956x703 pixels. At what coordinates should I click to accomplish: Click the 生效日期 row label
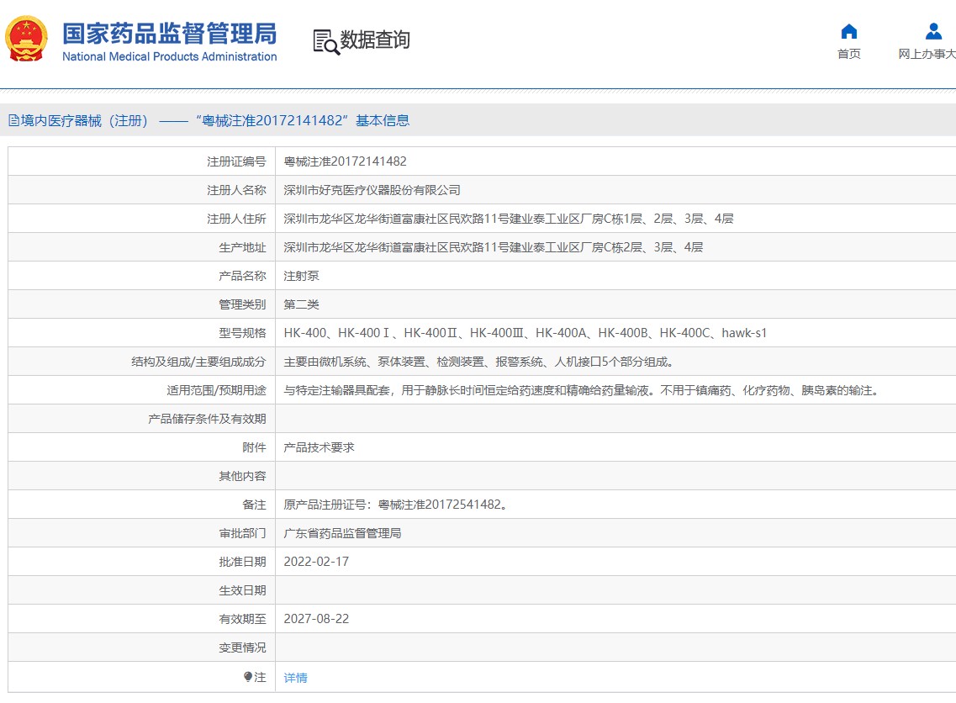(x=243, y=590)
